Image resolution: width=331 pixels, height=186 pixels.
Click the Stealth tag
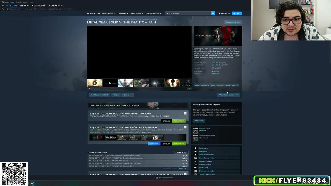[197, 85]
